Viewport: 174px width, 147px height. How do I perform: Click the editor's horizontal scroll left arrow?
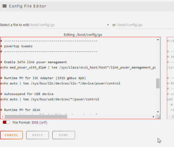[x=2, y=116]
